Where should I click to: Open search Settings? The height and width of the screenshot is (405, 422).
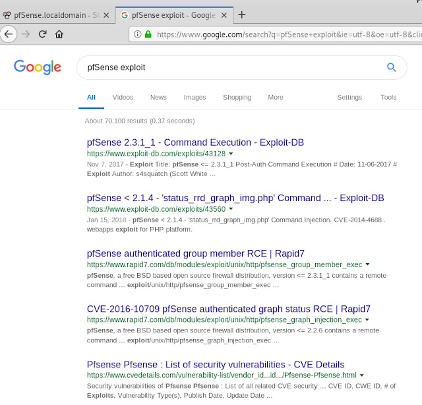[x=349, y=98]
